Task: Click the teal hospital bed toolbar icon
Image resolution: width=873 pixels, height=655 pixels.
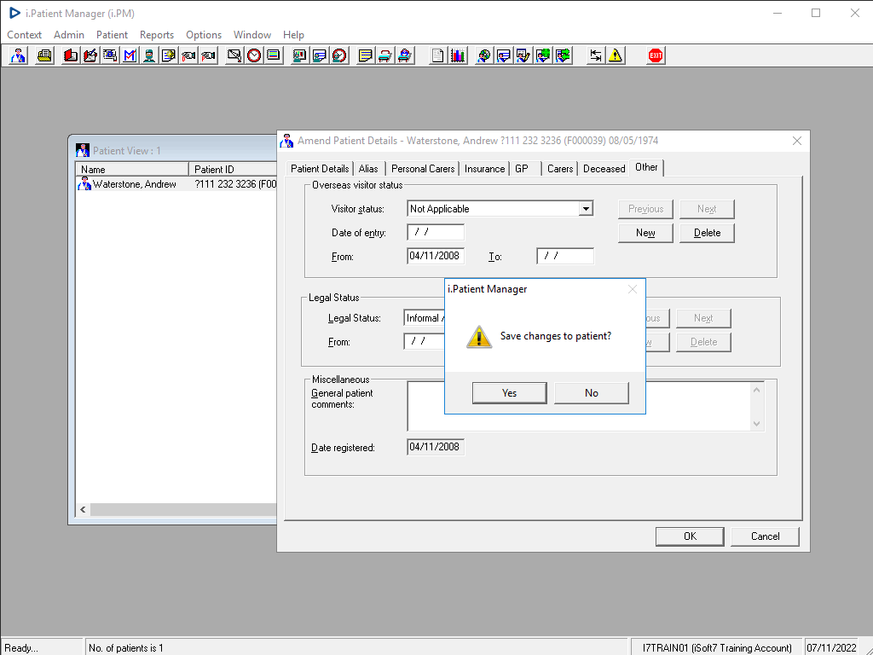Action: tap(385, 55)
